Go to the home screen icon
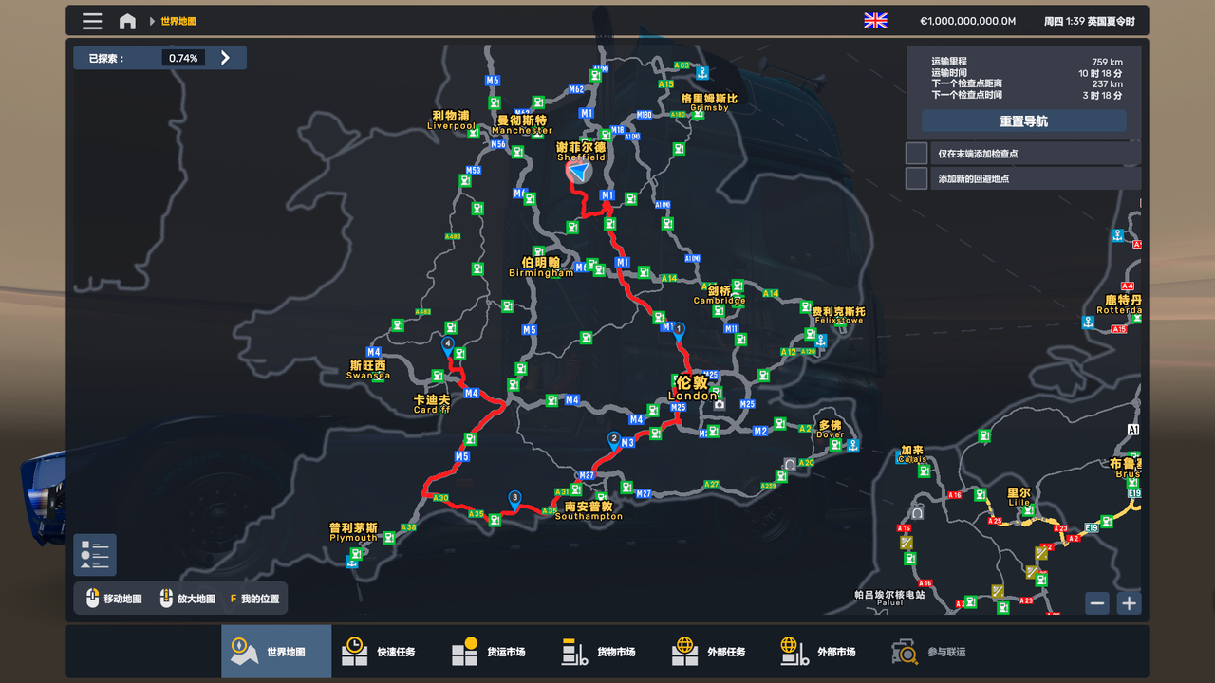The width and height of the screenshot is (1215, 683). tap(127, 21)
